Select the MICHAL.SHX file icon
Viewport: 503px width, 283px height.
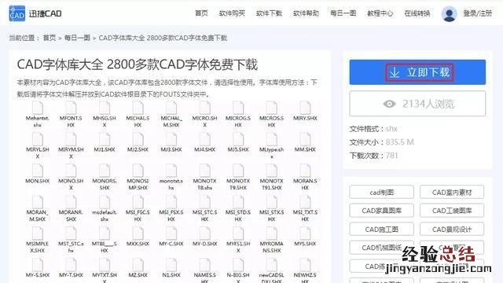(x=138, y=108)
